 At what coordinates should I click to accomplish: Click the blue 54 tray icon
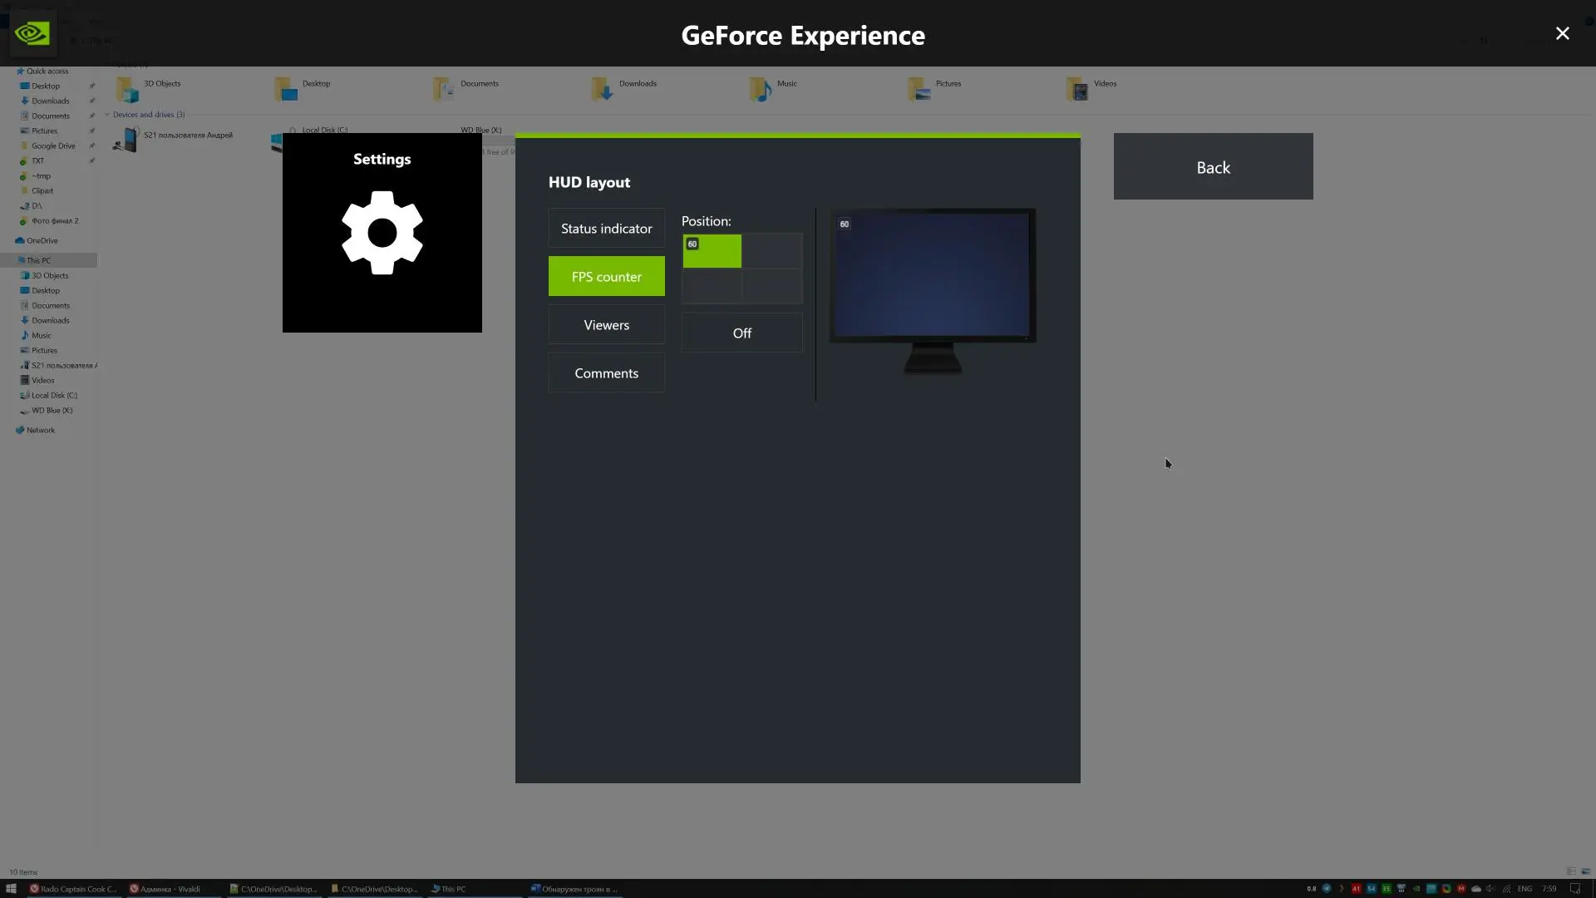(x=1372, y=888)
